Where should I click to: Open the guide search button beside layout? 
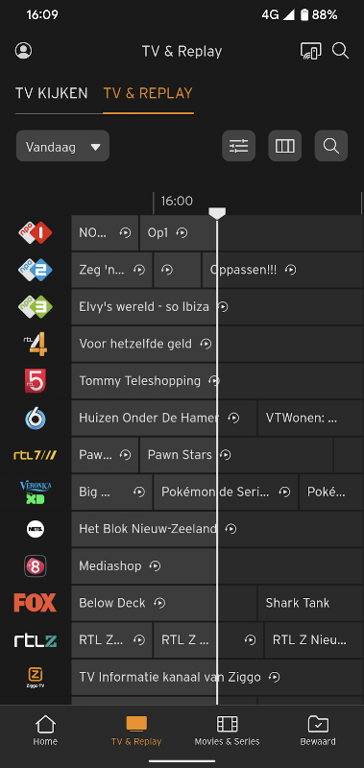tap(331, 146)
